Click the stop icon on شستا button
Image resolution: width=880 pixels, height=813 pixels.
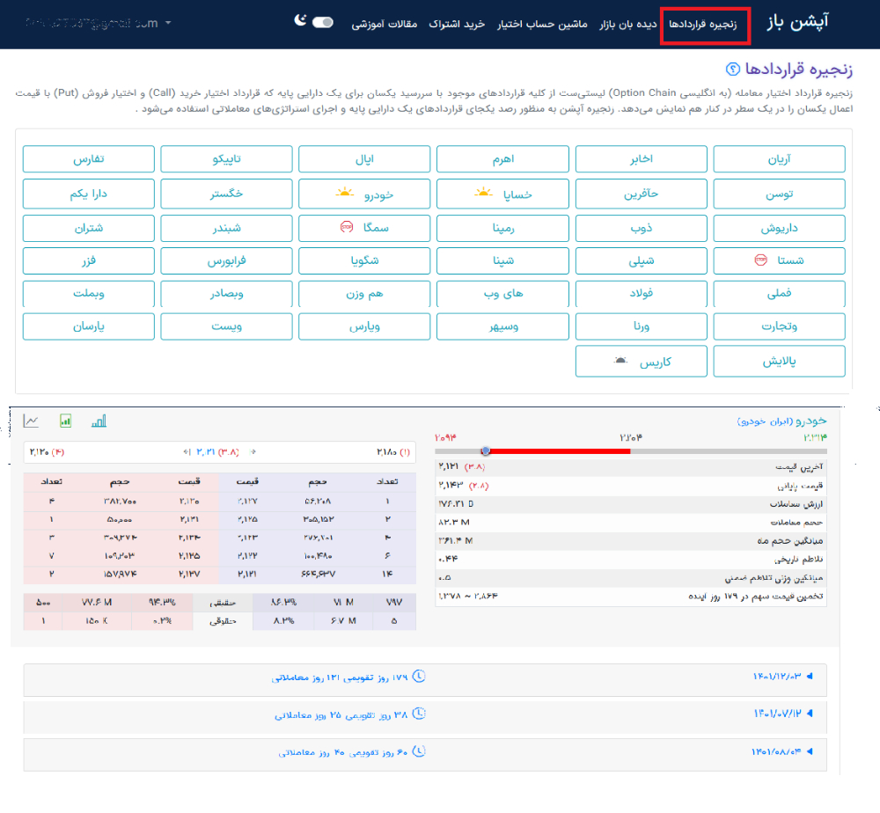pyautogui.click(x=760, y=260)
